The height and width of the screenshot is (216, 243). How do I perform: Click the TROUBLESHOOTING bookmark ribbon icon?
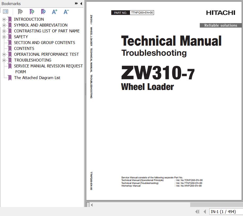pos(10,60)
